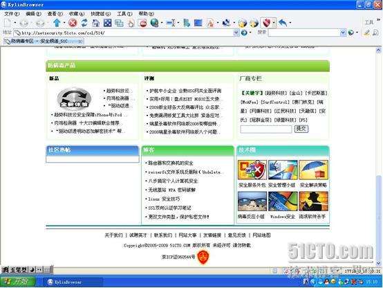Viewport: 383px width, 288px height.
Task: Expand the search box dropdown arrow
Action: (343, 33)
